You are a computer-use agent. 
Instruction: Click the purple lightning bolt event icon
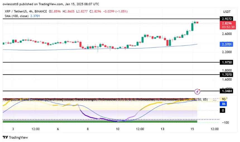click(x=197, y=91)
